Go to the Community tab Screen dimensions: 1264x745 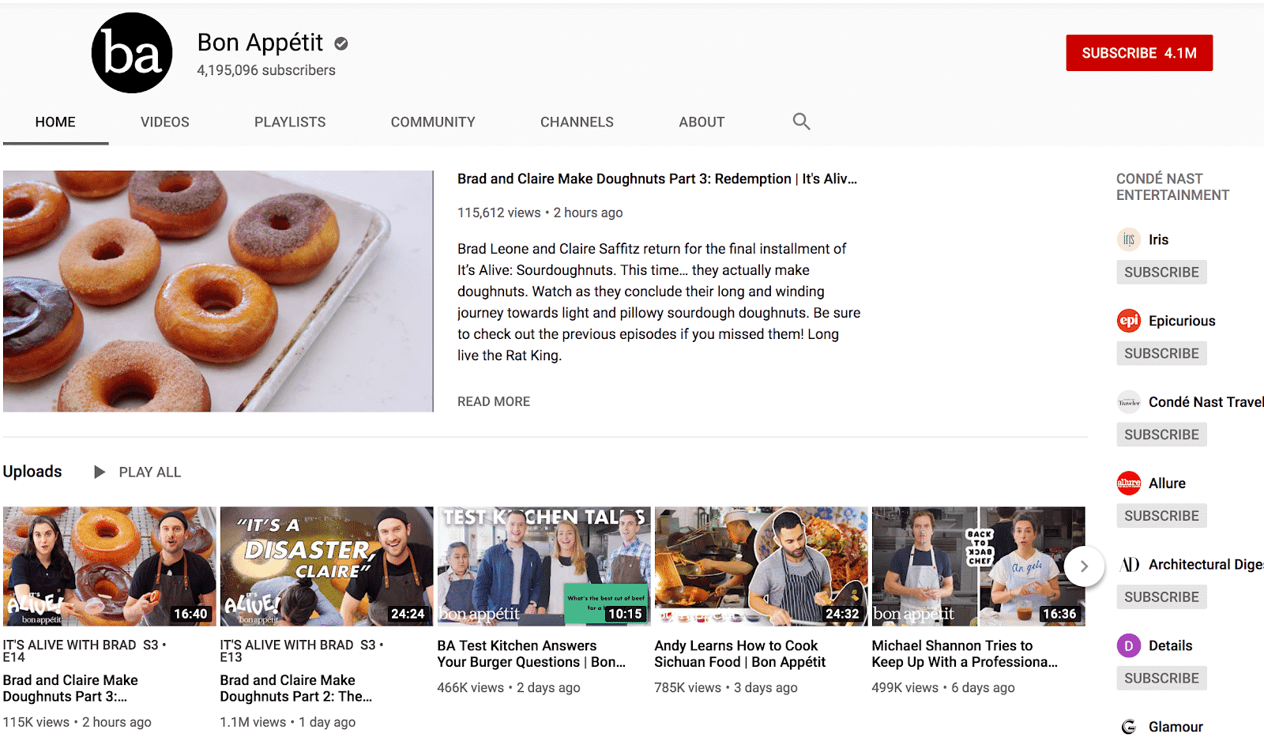(x=433, y=122)
